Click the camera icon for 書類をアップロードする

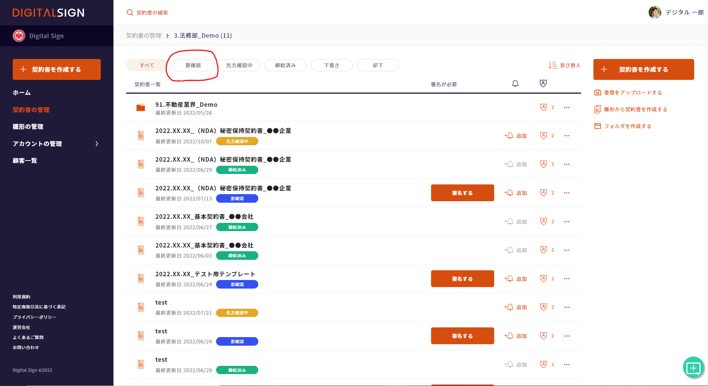point(598,93)
